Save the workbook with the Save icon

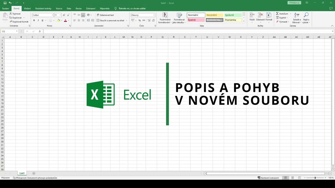5,3
